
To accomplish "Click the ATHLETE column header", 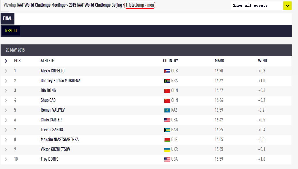I will click(47, 61).
